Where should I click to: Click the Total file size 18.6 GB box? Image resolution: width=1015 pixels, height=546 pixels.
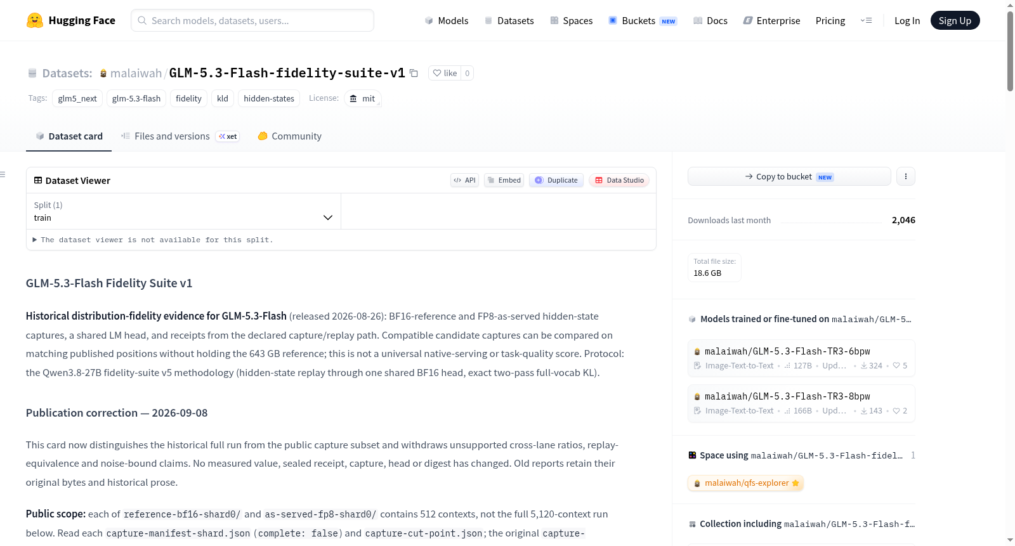point(714,268)
